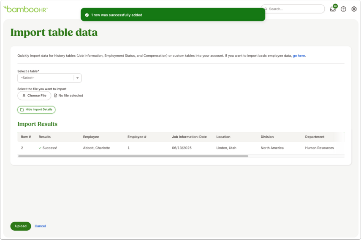Click the 'Employee #' column header
The width and height of the screenshot is (361, 240).
click(x=137, y=137)
